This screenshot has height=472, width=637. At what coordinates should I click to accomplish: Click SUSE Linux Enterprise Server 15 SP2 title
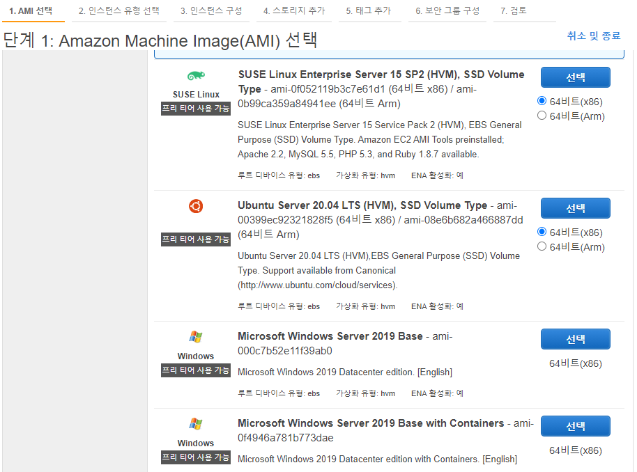[381, 81]
